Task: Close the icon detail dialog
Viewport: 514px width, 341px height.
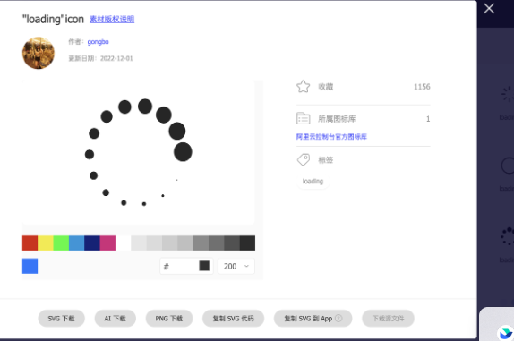Action: click(x=489, y=9)
